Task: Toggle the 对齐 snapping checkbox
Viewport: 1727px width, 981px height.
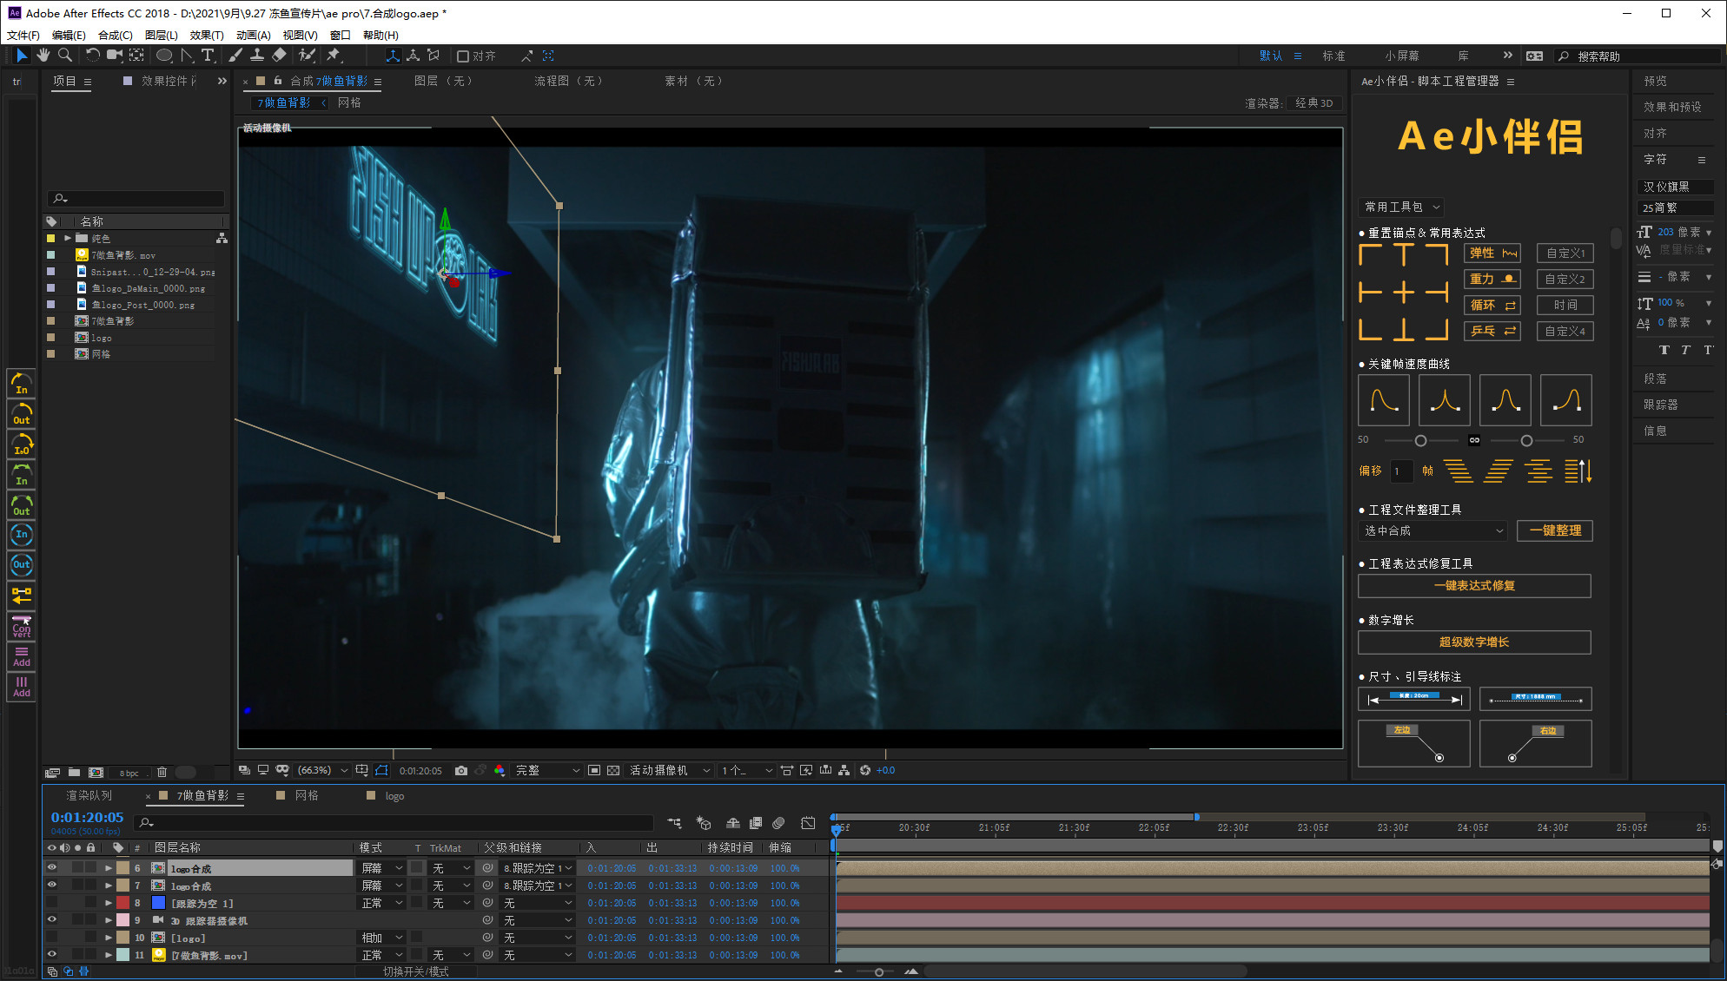Action: click(x=463, y=56)
